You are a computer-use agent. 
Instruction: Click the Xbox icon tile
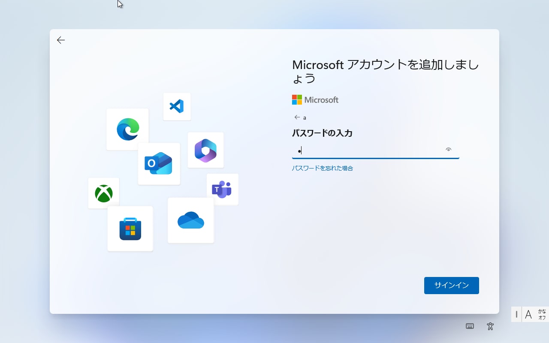103,193
